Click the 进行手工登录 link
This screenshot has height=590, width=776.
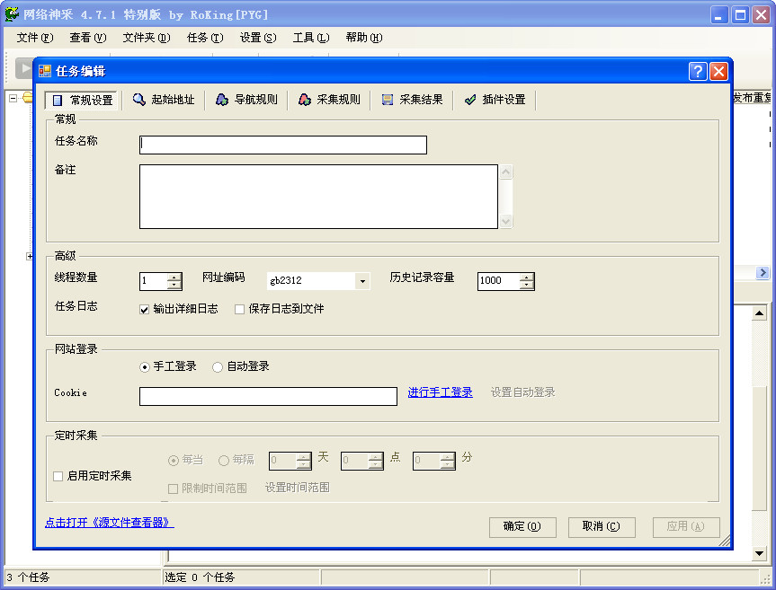pos(440,392)
